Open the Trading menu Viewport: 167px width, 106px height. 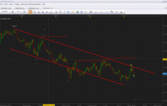pyautogui.click(x=17, y=4)
